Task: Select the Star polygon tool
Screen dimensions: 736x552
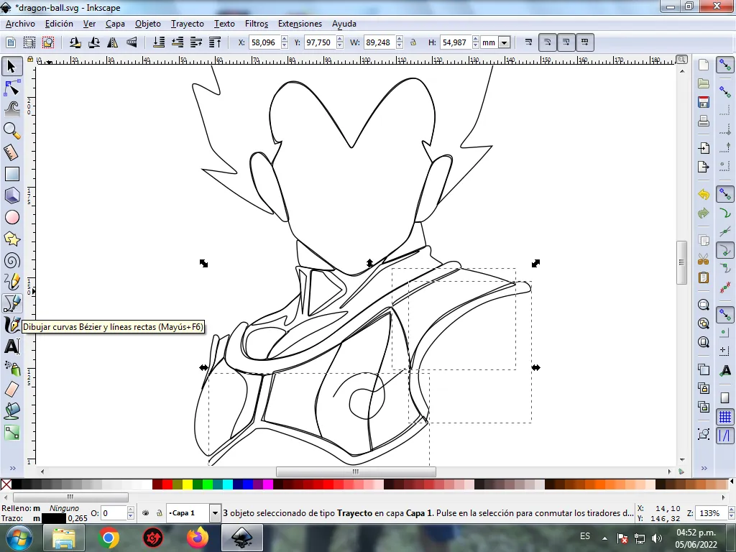Action: point(11,239)
